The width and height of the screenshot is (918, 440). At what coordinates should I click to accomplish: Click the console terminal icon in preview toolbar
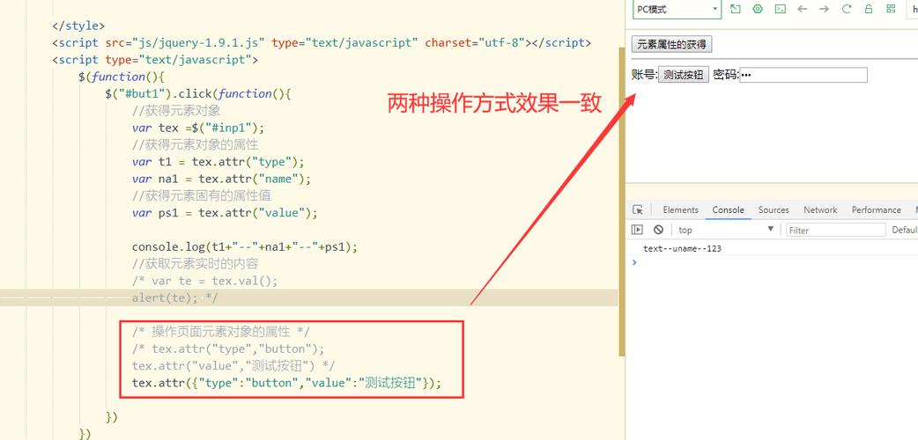(x=780, y=9)
